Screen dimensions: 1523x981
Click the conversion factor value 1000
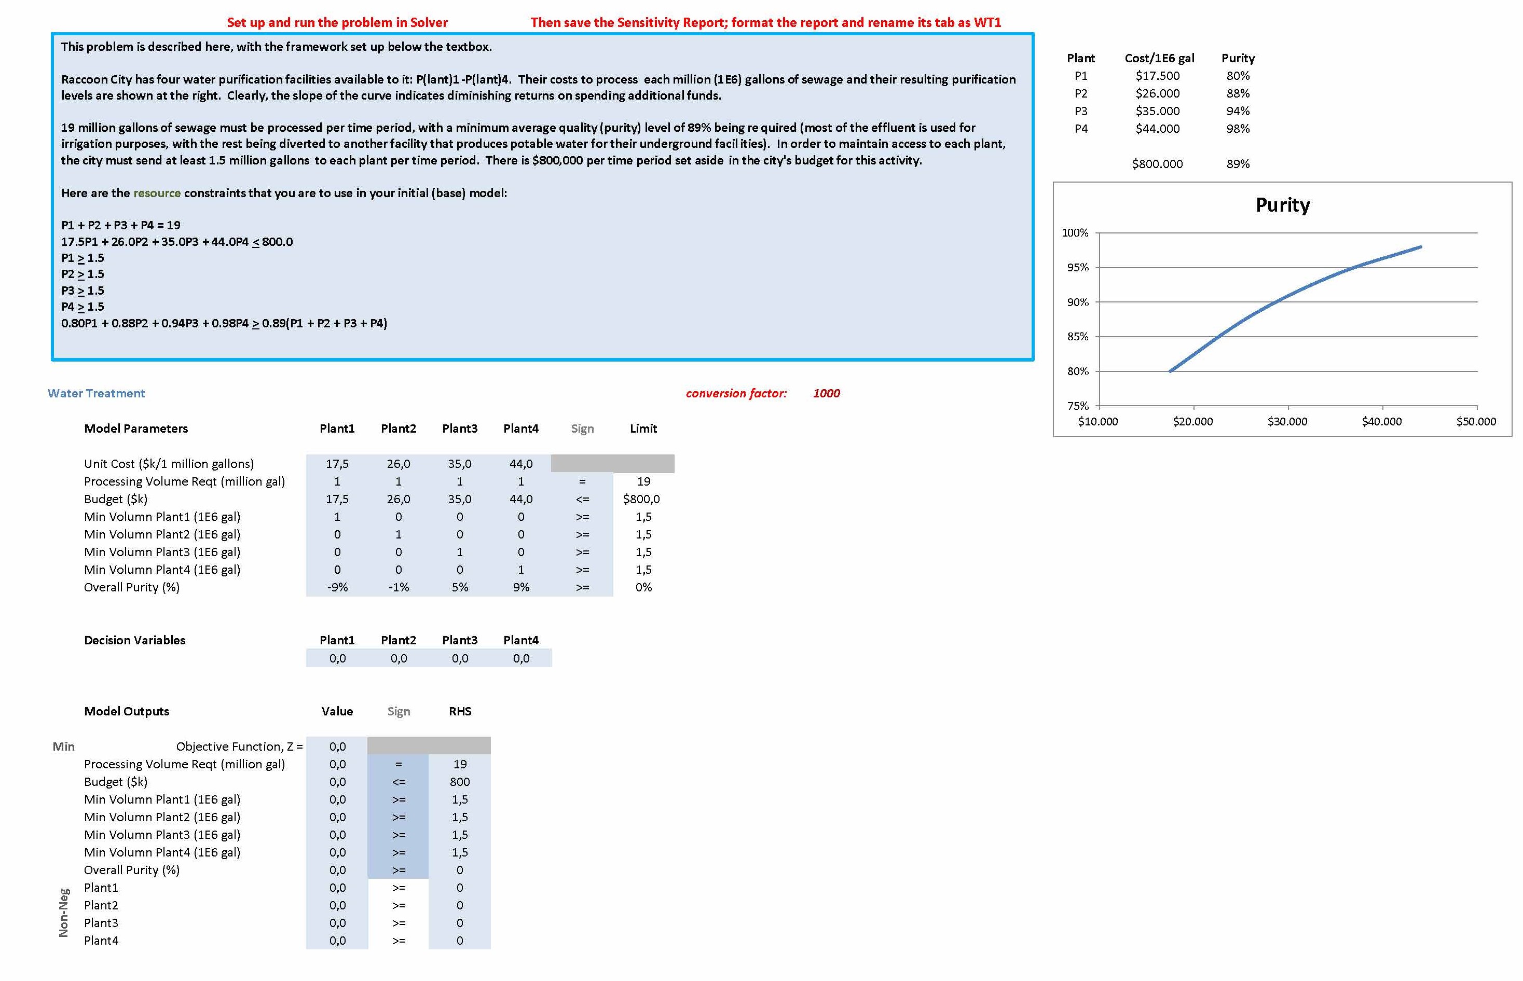(x=826, y=393)
